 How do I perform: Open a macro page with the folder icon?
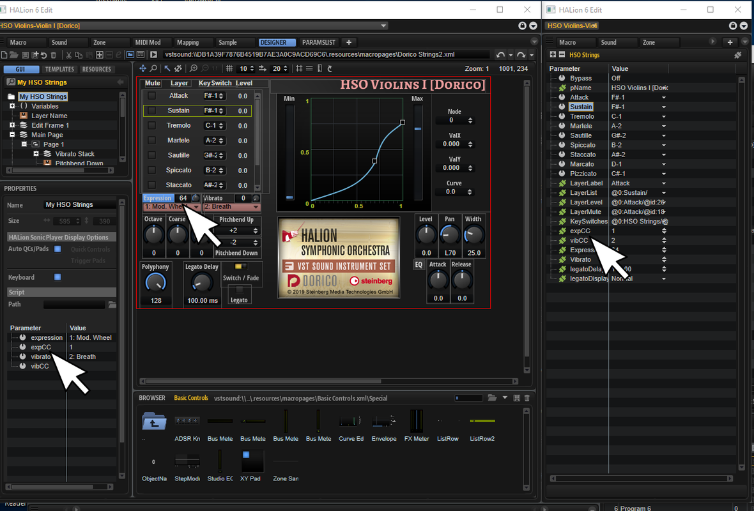(x=14, y=55)
